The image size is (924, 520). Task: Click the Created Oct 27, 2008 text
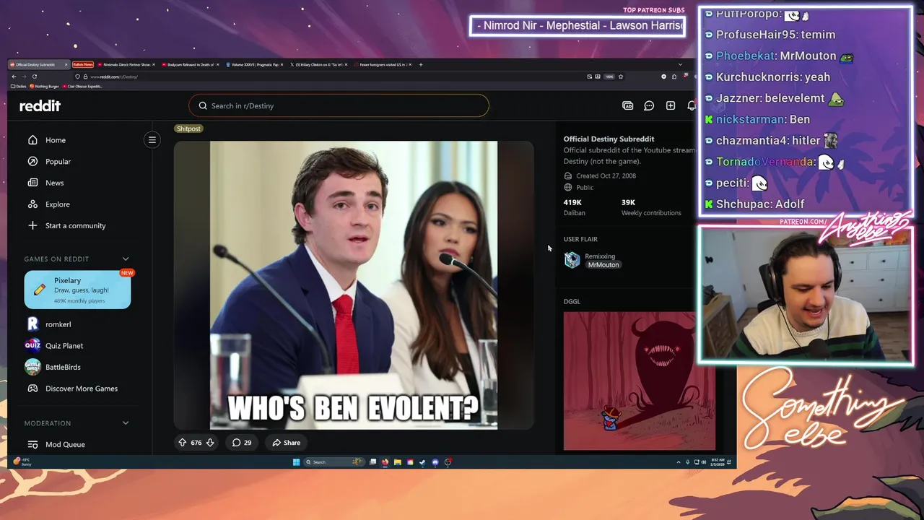[x=606, y=175]
